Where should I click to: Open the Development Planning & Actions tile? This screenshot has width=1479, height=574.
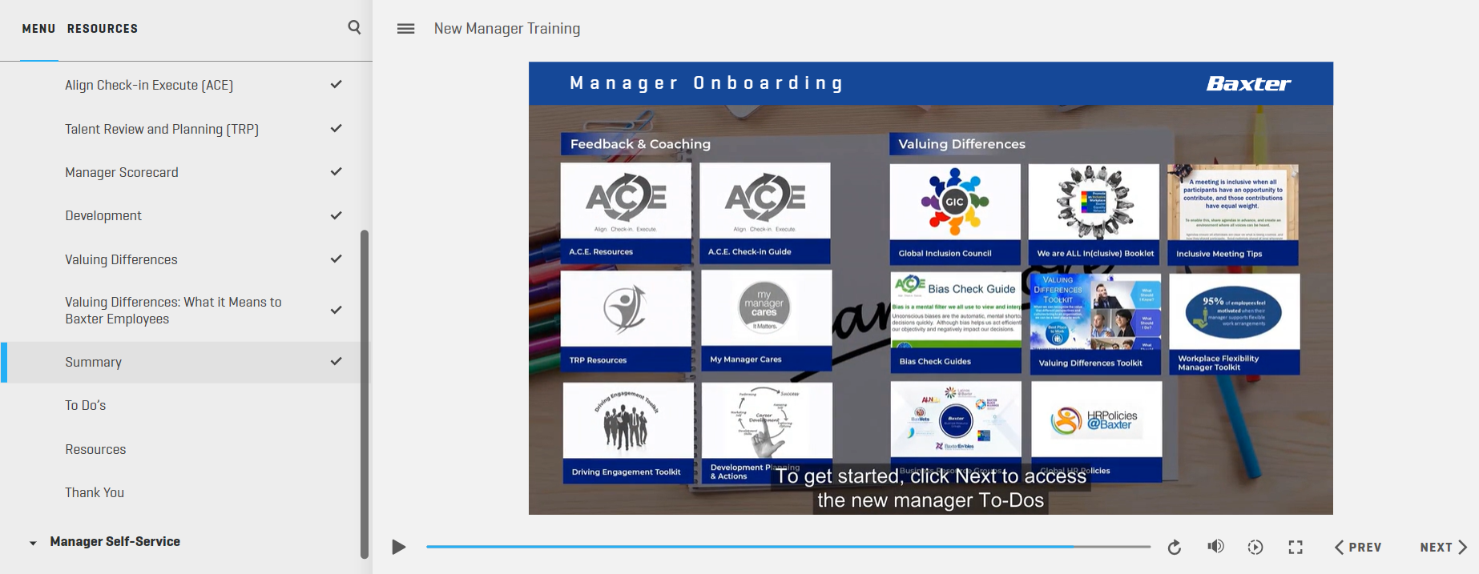pos(767,432)
